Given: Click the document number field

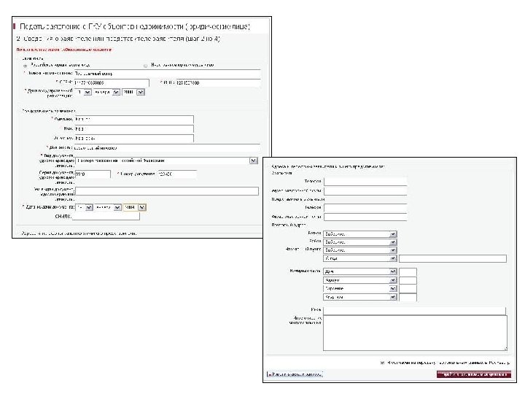Looking at the screenshot, I should [177, 174].
